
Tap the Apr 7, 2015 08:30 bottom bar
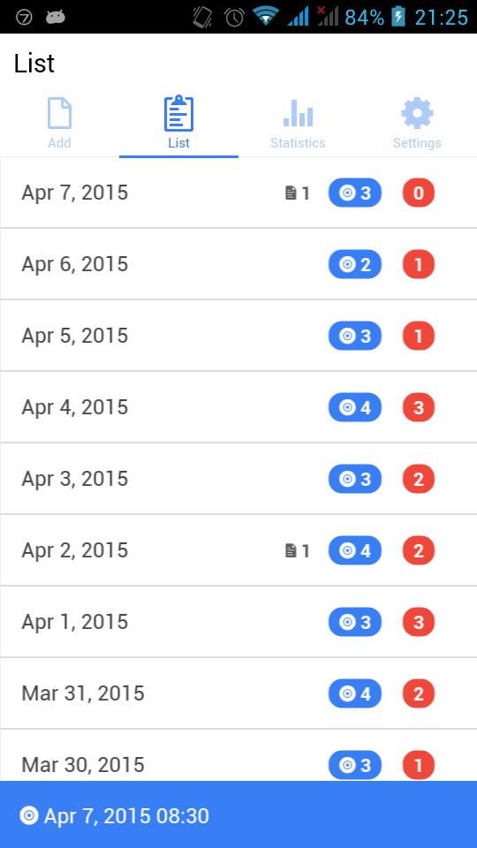click(x=238, y=814)
